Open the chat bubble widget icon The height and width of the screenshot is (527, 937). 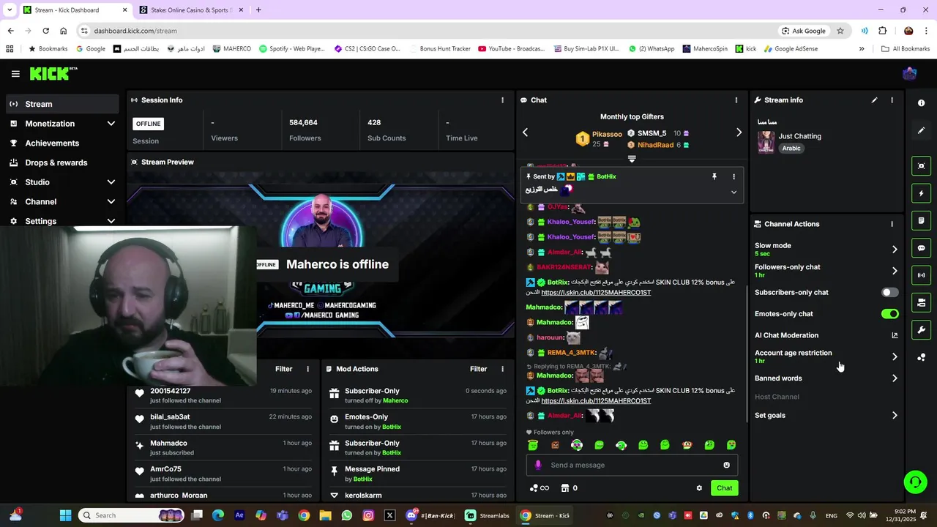point(921,248)
